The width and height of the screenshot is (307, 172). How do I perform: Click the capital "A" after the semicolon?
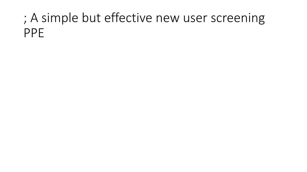coord(34,18)
